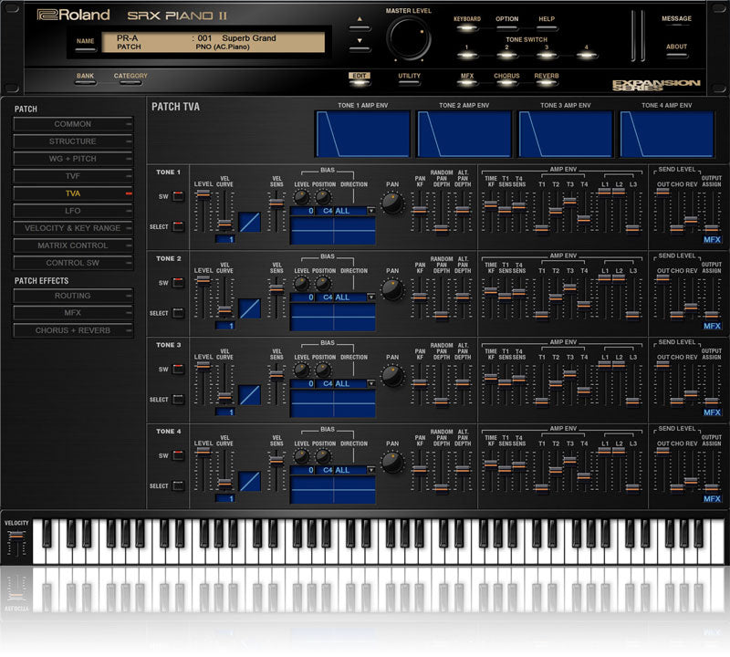Screen dimensions: 730x657
Task: Open Tone 1 bias direction dropdown
Action: [x=371, y=211]
